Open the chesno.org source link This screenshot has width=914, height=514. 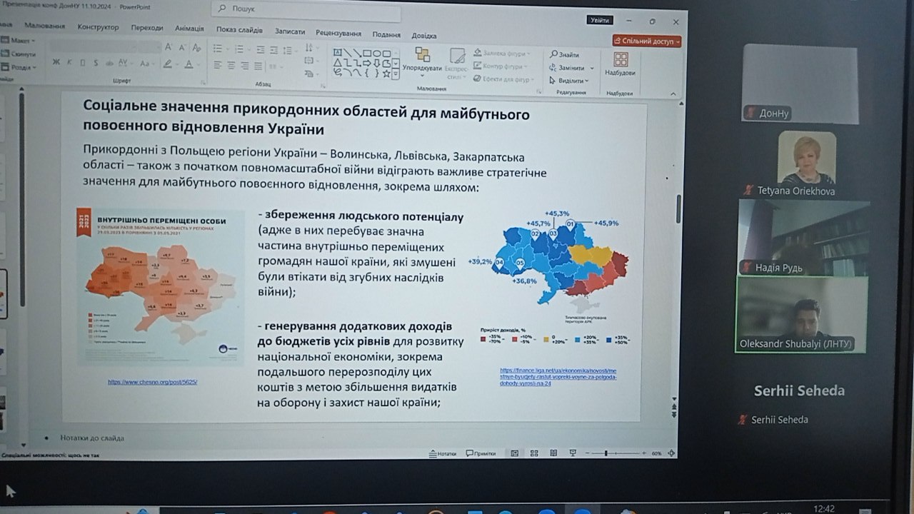click(x=153, y=382)
